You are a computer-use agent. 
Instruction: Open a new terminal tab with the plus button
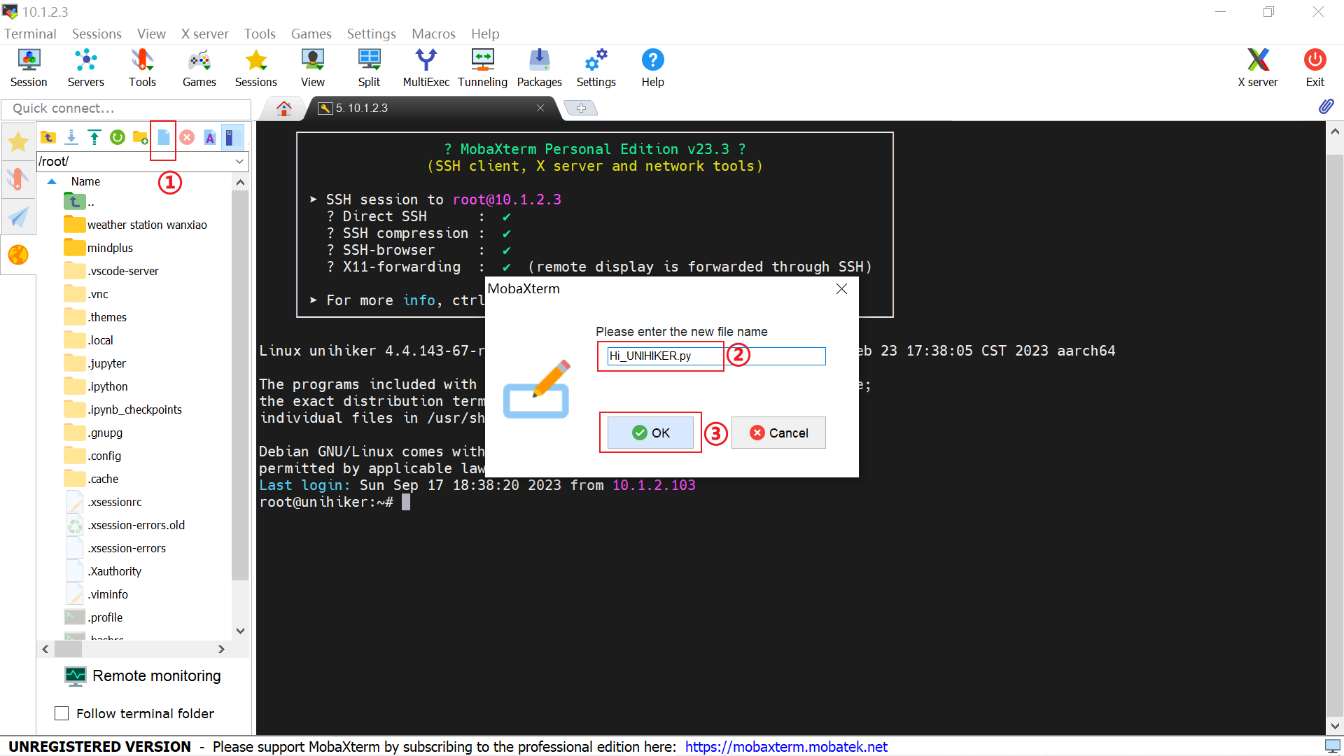click(x=582, y=108)
